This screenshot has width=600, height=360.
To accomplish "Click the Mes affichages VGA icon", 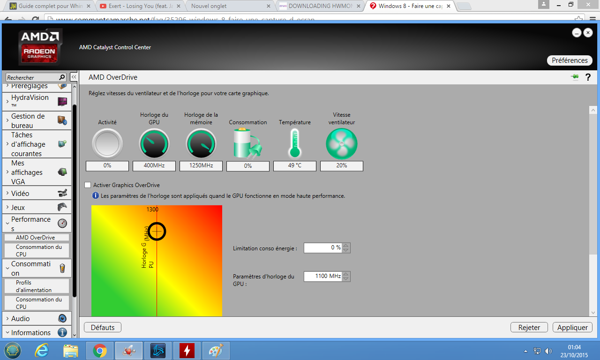I will (x=62, y=172).
